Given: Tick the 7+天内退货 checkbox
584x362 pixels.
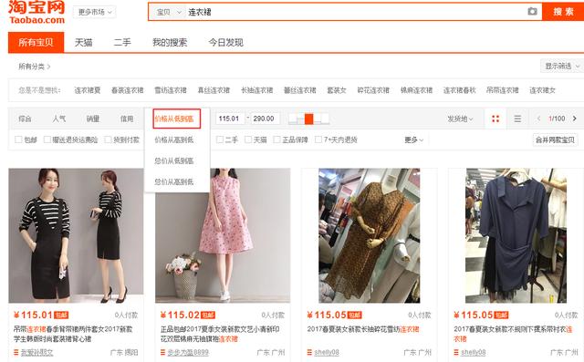Looking at the screenshot, I should tap(318, 140).
